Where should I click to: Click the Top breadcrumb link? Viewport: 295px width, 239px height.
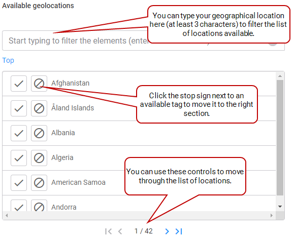pyautogui.click(x=8, y=60)
